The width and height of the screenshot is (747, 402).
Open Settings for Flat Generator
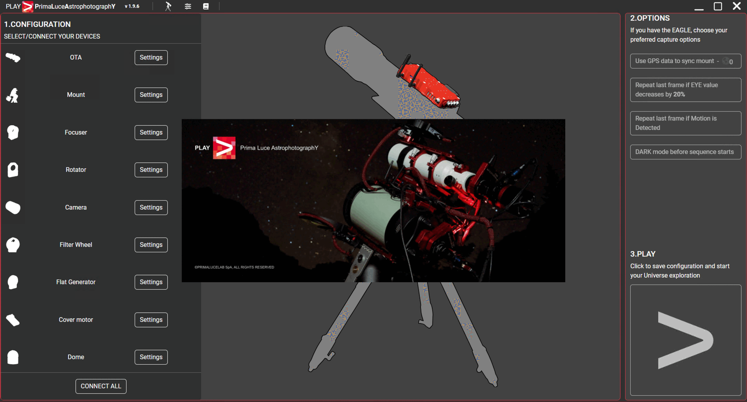tap(151, 282)
